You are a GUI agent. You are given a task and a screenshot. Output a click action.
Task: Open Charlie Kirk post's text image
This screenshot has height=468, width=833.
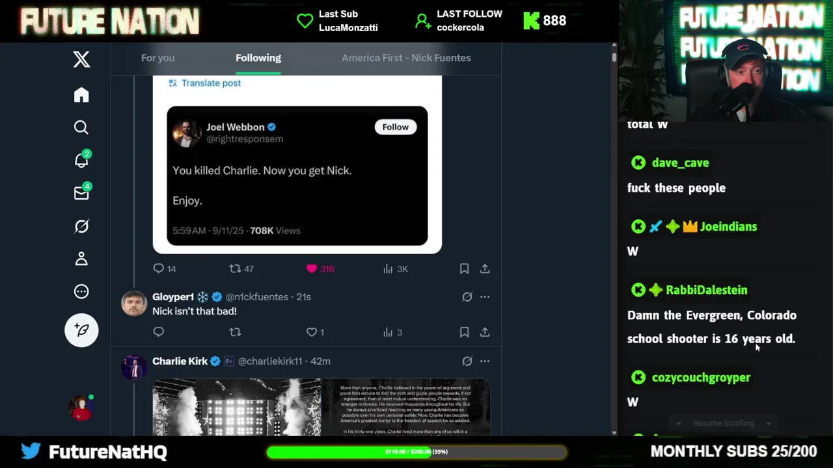click(407, 407)
